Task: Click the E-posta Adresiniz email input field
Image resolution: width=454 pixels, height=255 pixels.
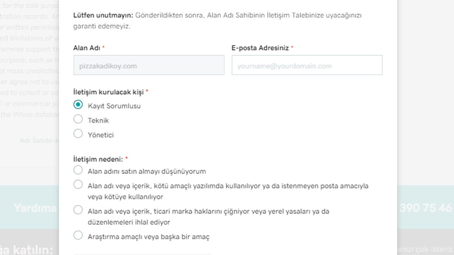Action: [307, 65]
